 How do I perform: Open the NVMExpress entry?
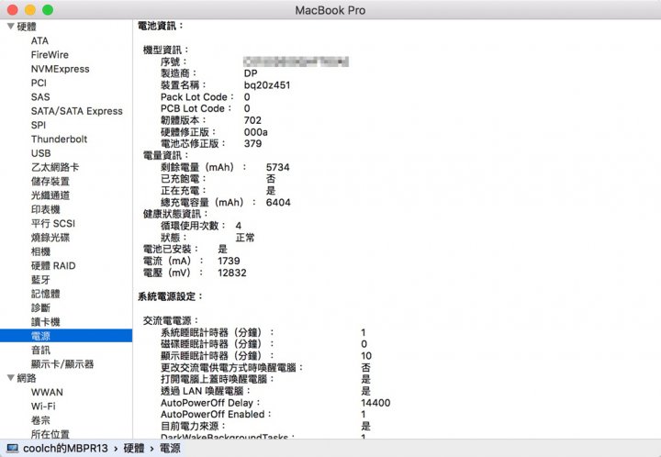click(x=61, y=69)
